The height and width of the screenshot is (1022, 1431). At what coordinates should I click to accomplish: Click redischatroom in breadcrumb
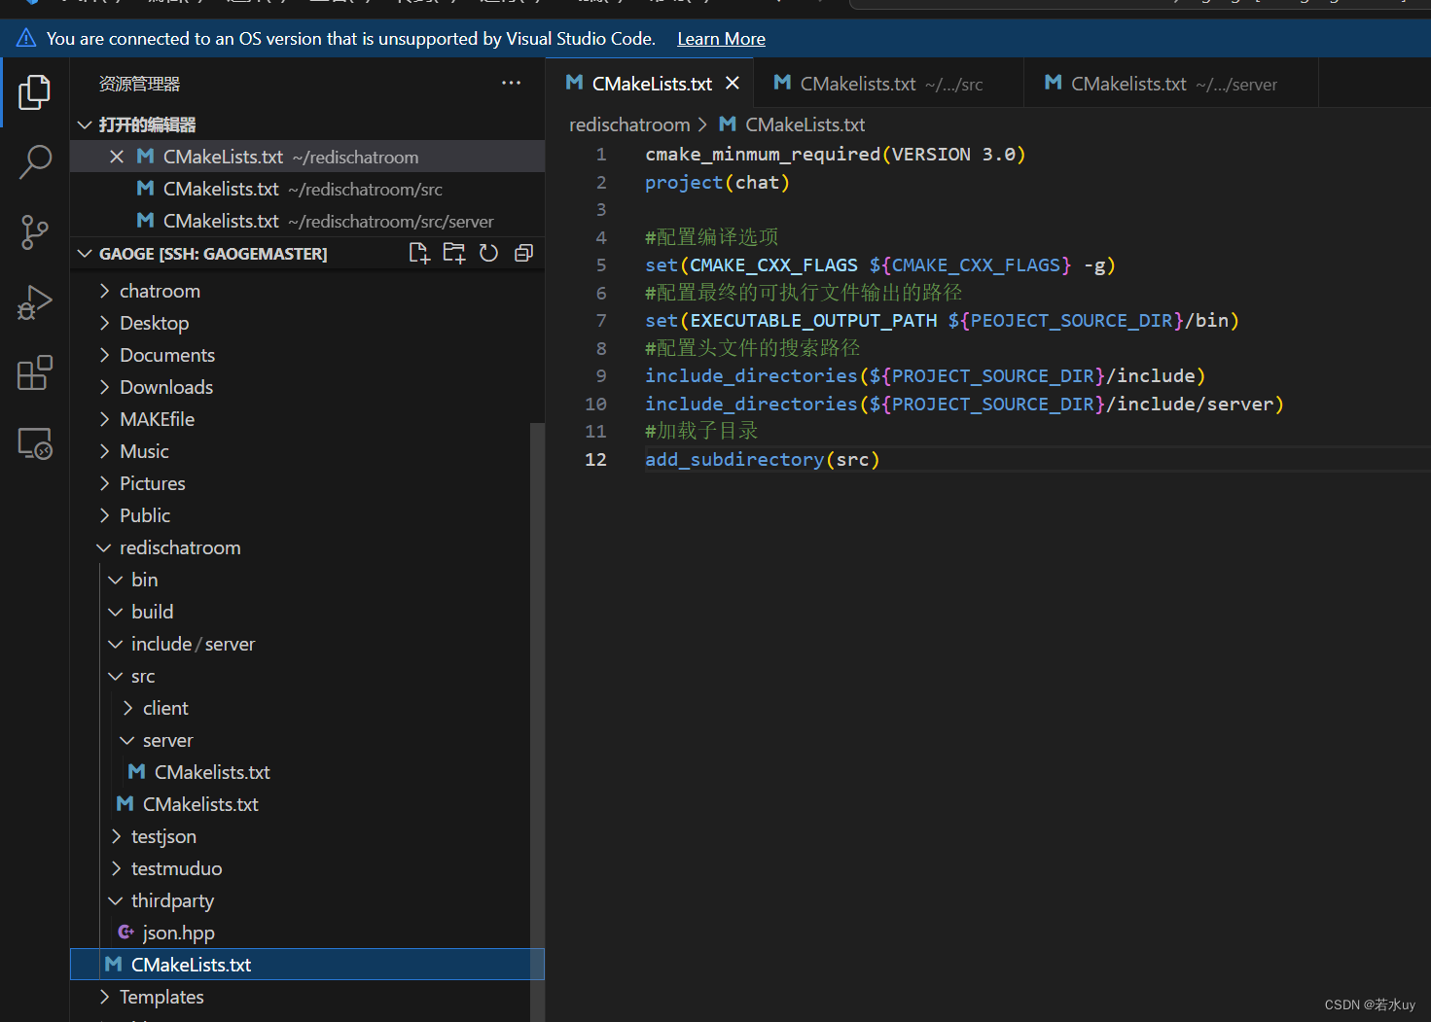pyautogui.click(x=629, y=124)
